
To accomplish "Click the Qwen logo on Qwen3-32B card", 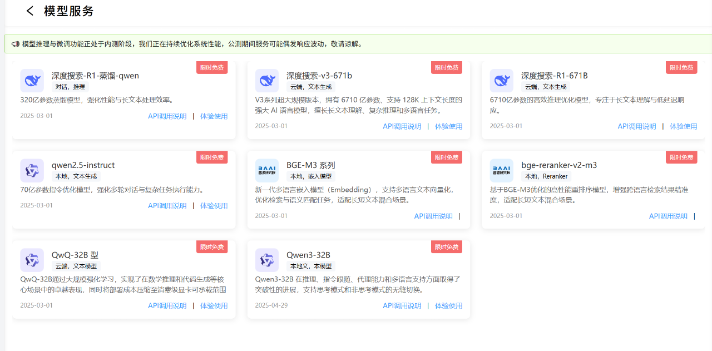I will tap(267, 260).
